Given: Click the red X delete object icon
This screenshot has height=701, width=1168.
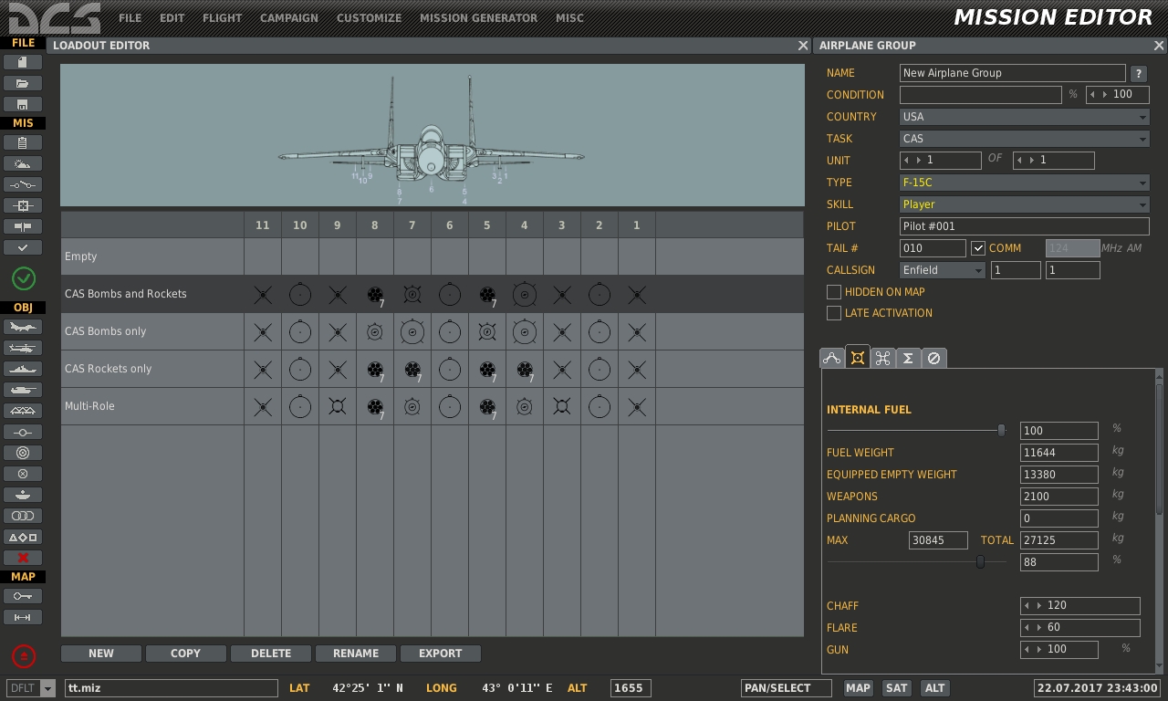Looking at the screenshot, I should [x=23, y=558].
